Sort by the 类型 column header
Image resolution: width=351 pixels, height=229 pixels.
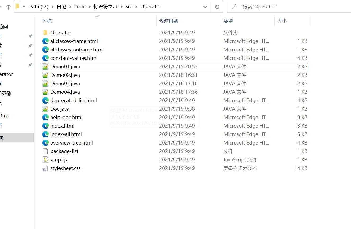(x=228, y=21)
